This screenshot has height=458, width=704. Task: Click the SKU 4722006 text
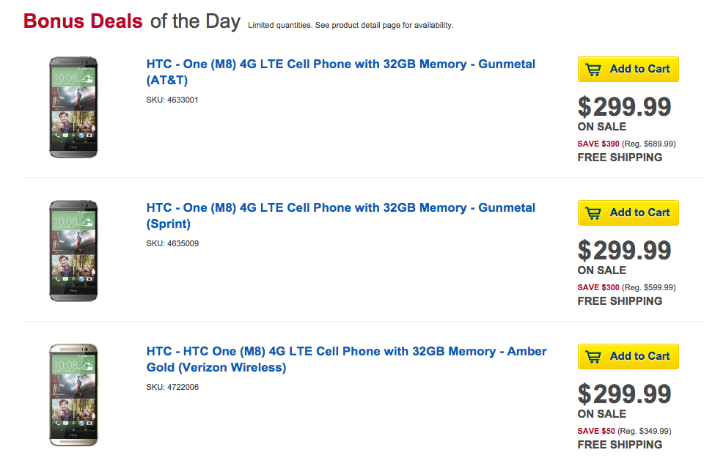click(172, 387)
